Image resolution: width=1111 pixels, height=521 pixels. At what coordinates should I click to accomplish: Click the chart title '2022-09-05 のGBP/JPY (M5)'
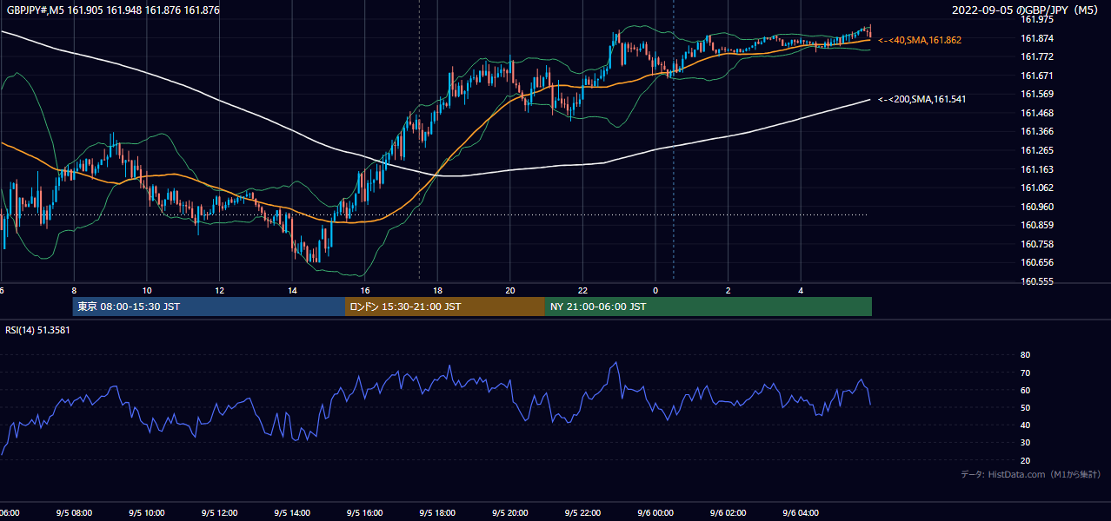pyautogui.click(x=1025, y=10)
